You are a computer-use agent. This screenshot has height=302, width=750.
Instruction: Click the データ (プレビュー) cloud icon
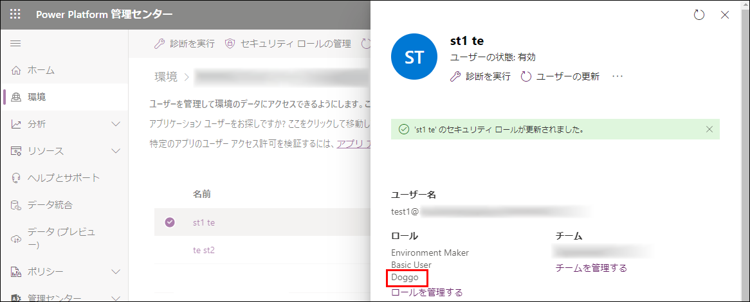pyautogui.click(x=16, y=238)
